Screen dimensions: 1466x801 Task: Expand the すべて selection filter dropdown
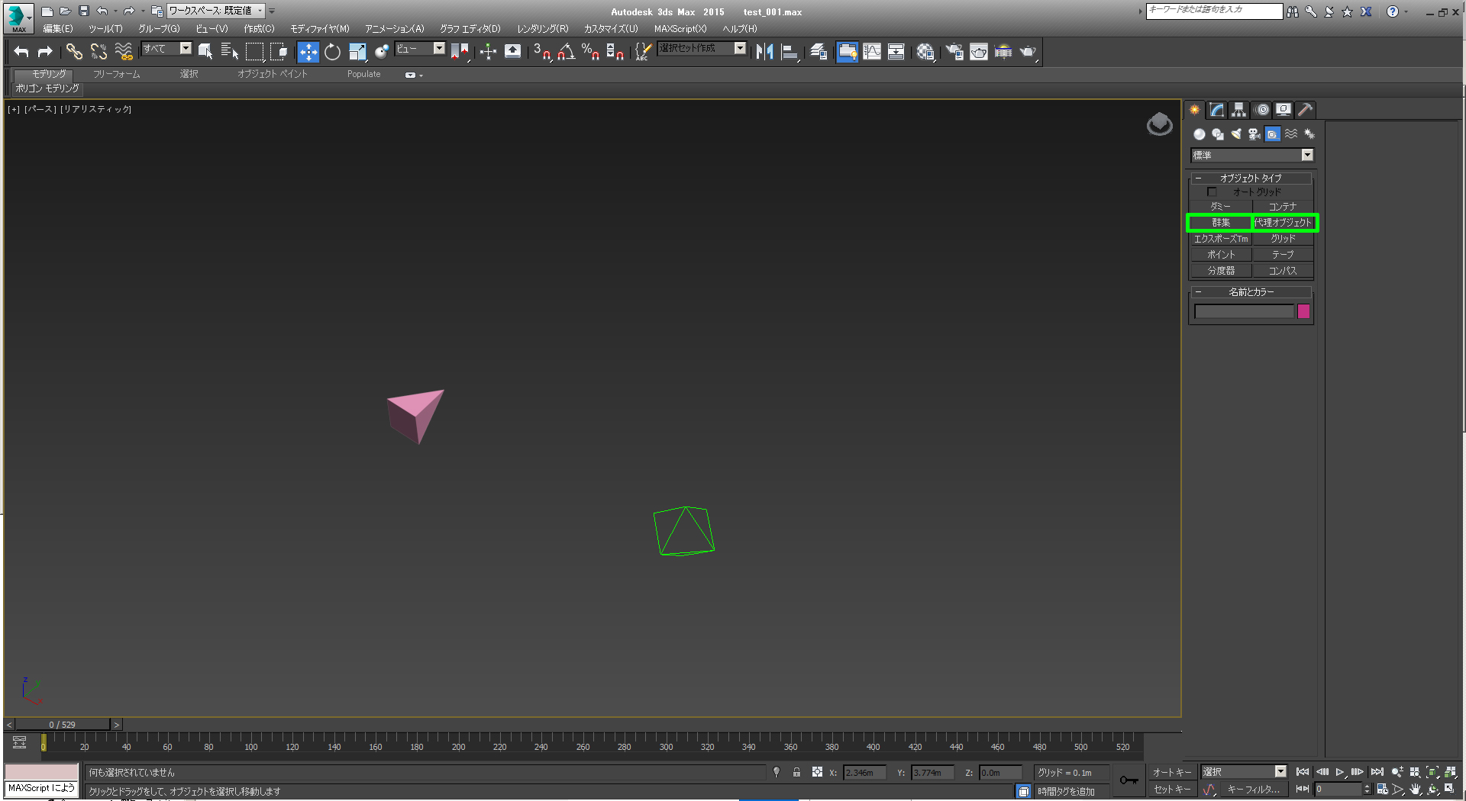186,49
